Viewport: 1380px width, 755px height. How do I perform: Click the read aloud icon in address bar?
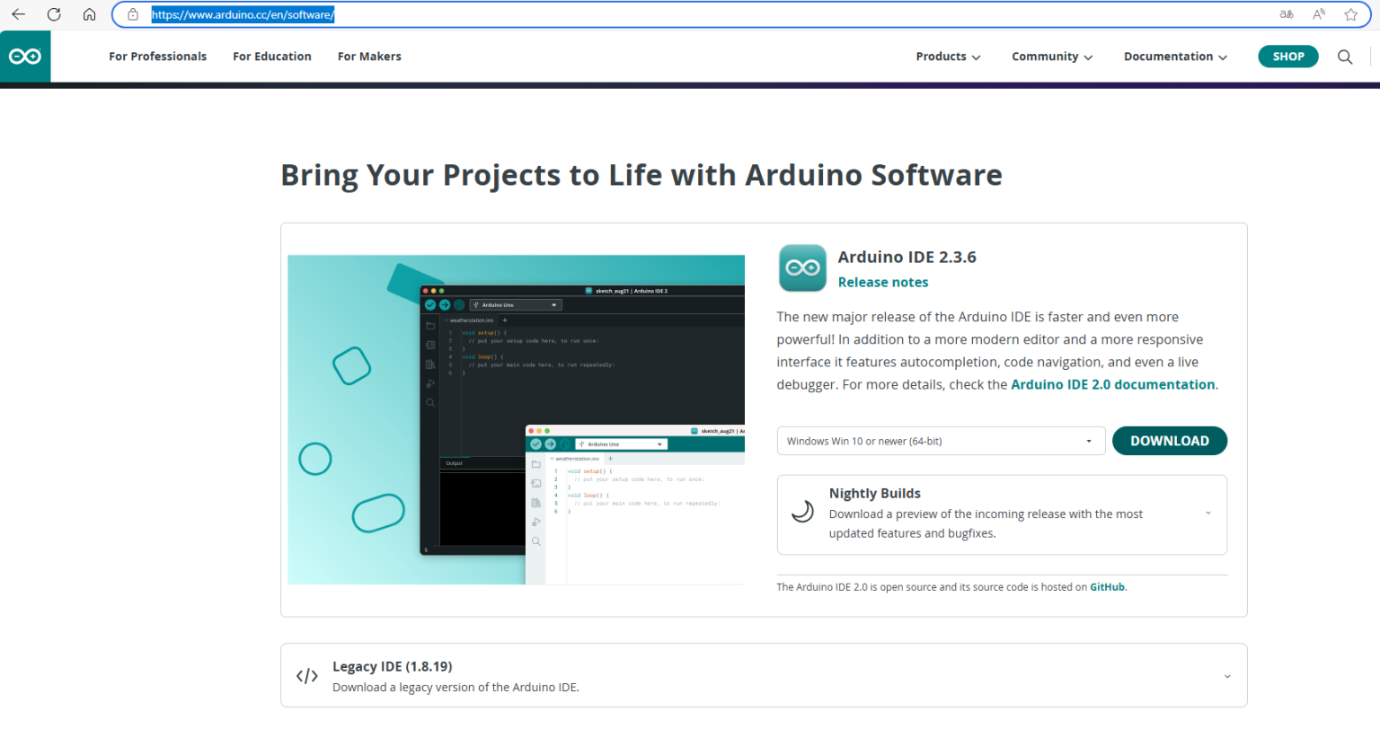point(1318,14)
